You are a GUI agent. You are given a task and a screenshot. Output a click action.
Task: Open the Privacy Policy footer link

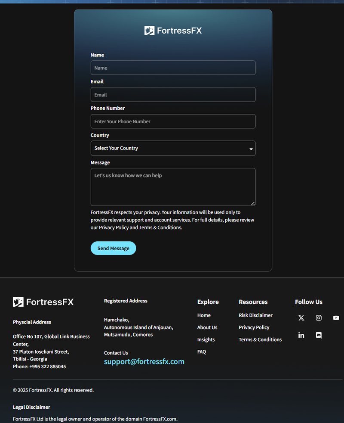[254, 327]
